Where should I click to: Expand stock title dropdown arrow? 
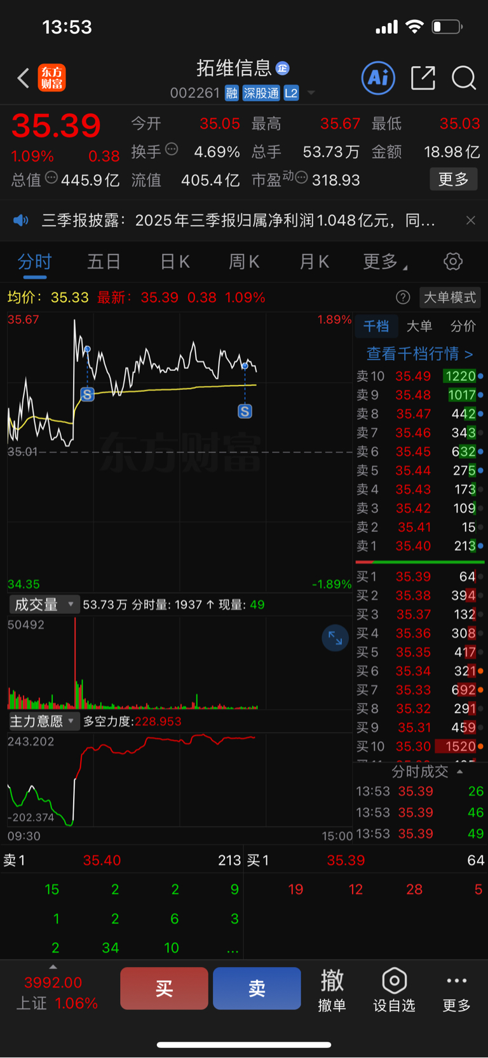pos(311,93)
